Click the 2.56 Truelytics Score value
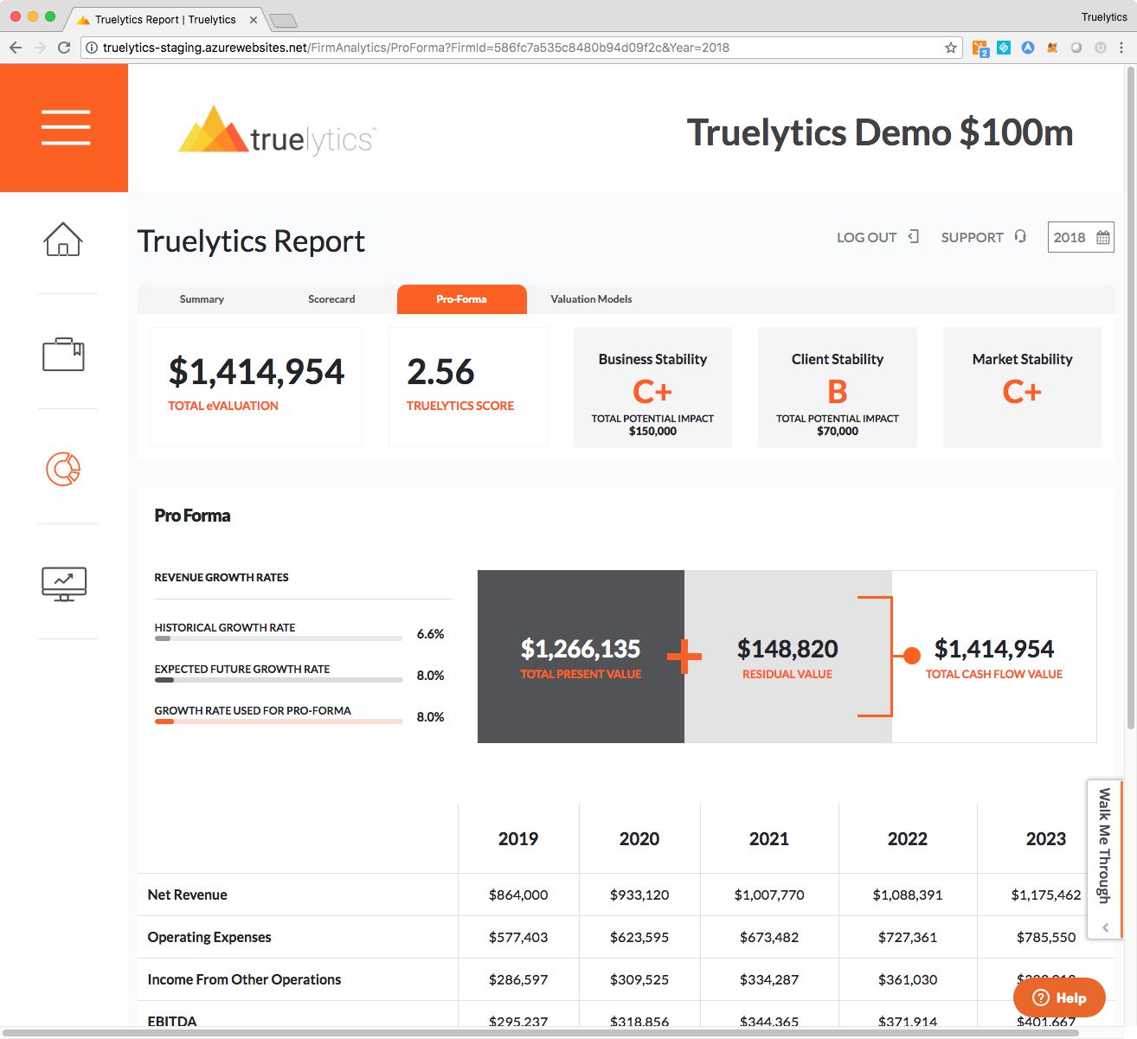1137x1039 pixels. pyautogui.click(x=440, y=372)
